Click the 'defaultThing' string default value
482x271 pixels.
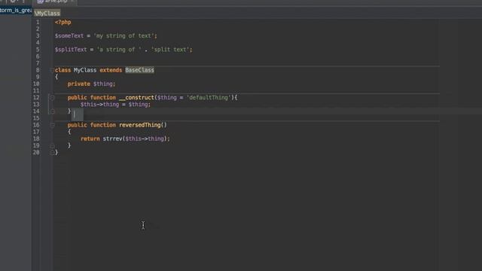pos(209,98)
